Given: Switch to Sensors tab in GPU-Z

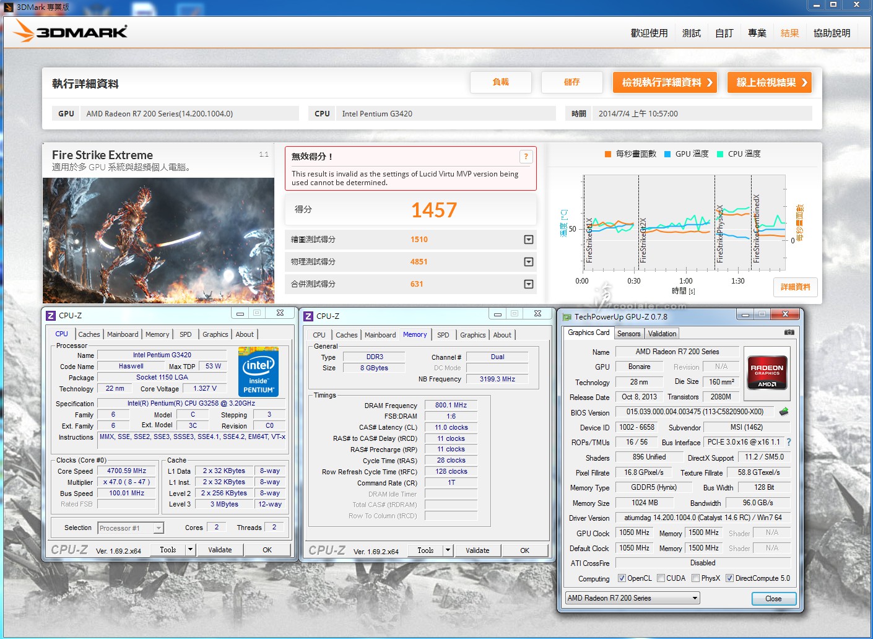Looking at the screenshot, I should 629,334.
